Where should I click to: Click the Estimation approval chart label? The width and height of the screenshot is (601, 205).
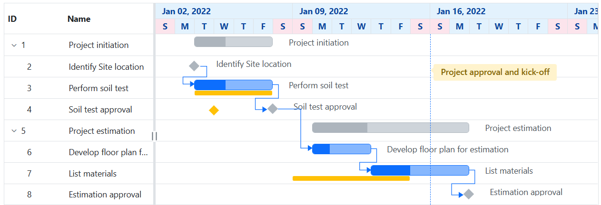click(526, 192)
